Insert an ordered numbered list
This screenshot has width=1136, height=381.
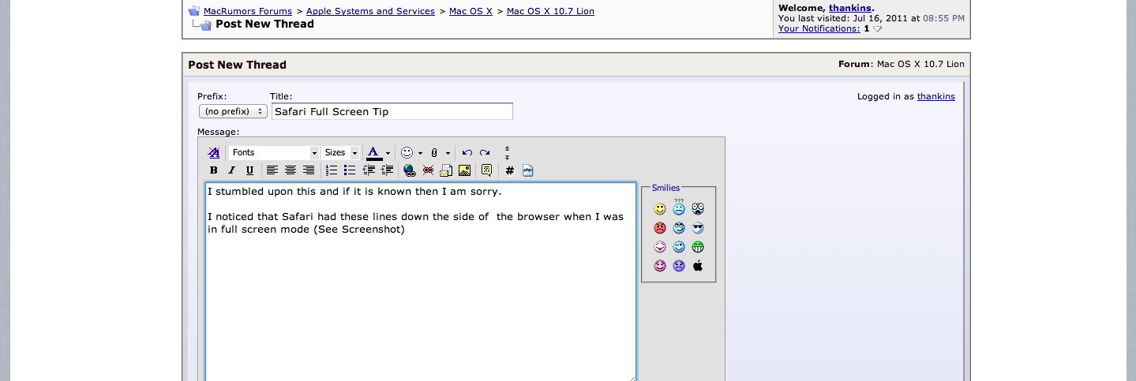pyautogui.click(x=332, y=170)
